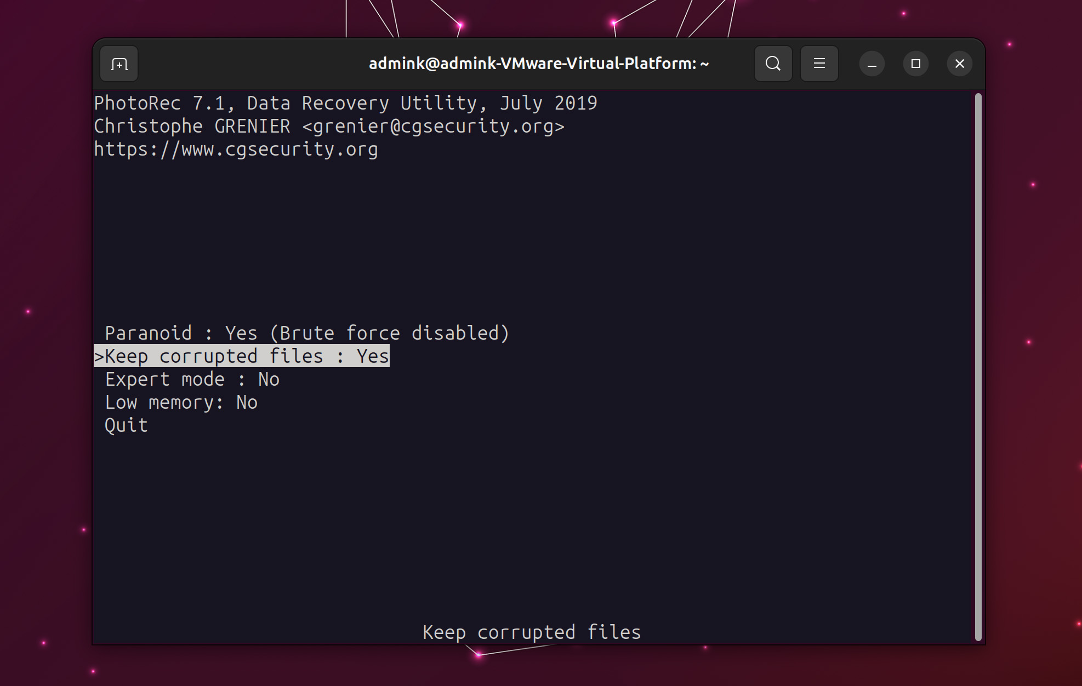Select the Low memory option
The height and width of the screenshot is (686, 1082).
[x=181, y=402]
